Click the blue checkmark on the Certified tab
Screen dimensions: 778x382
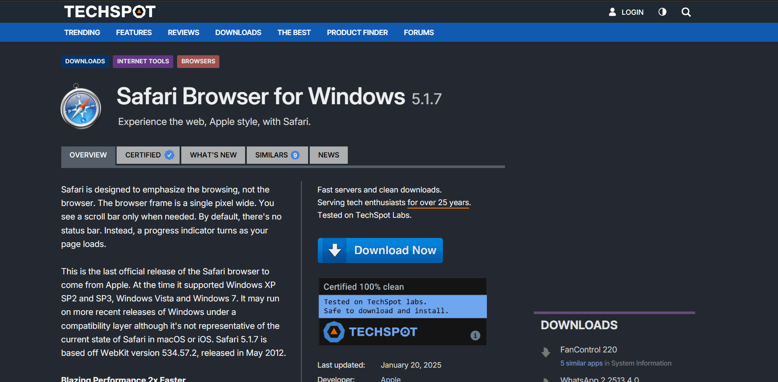click(x=169, y=155)
